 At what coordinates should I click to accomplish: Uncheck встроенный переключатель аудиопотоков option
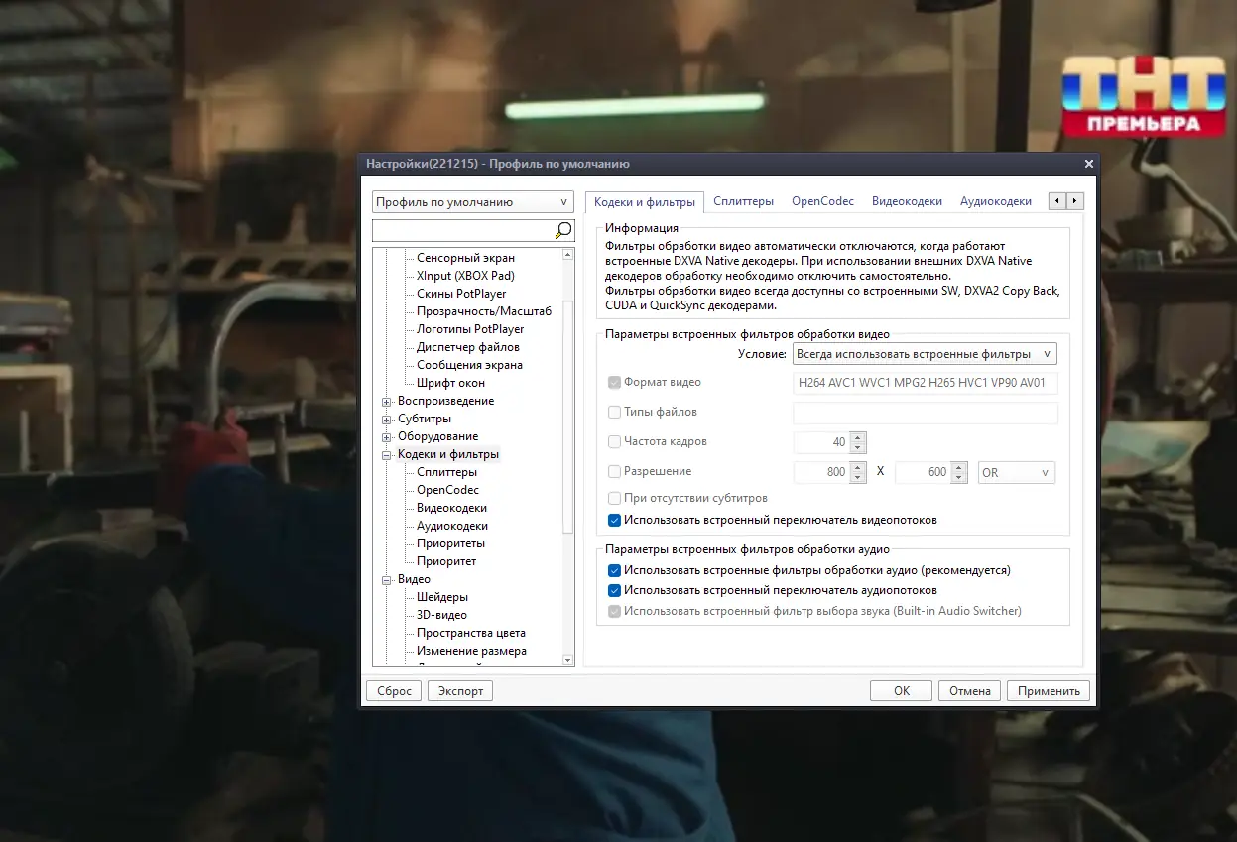point(614,590)
